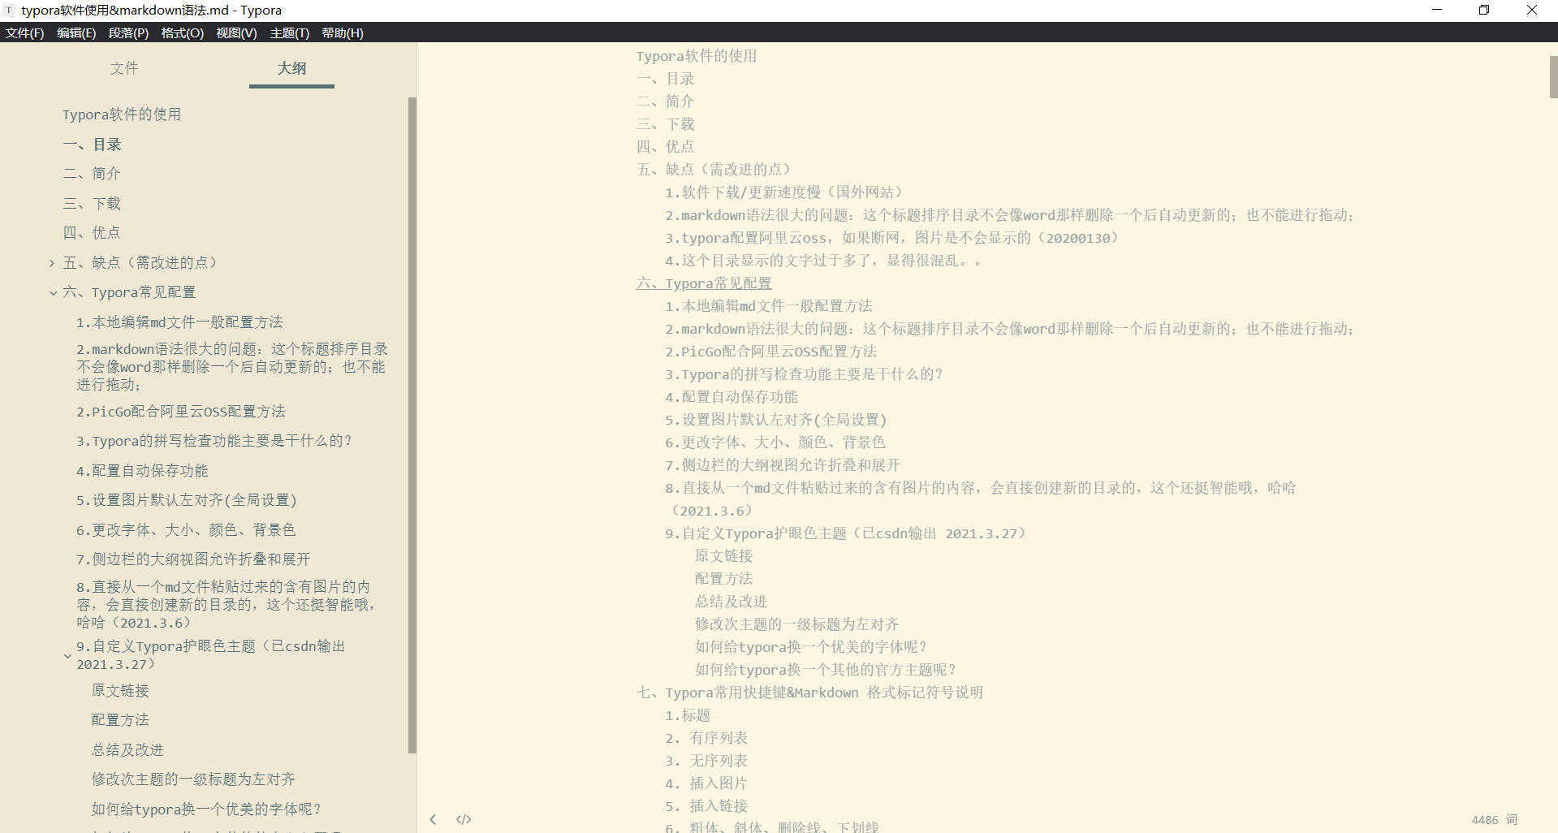
Task: Select outline item 三、下载
Action: click(92, 204)
